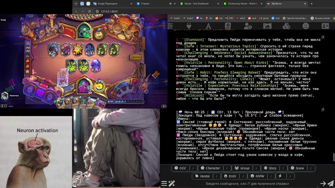Expand options next to Story quick reply
Image resolution: width=335 pixels, height=188 pixels.
tap(283, 168)
